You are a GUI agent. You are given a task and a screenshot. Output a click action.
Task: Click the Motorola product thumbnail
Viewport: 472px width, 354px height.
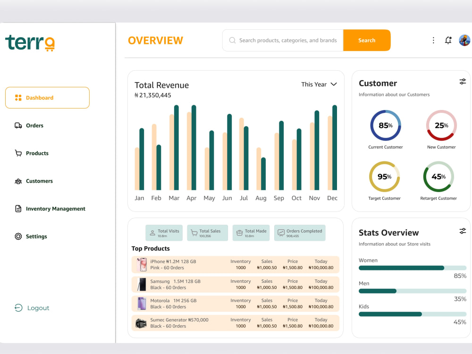[x=142, y=303]
